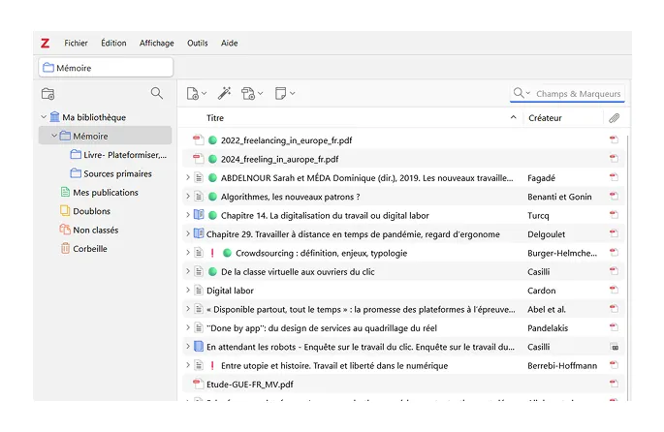Expand En attendant les robots row
Image resolution: width=664 pixels, height=432 pixels.
coord(188,346)
